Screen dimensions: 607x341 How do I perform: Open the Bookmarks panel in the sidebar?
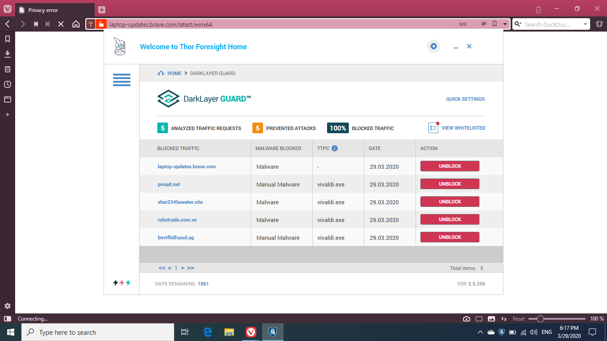[8, 39]
